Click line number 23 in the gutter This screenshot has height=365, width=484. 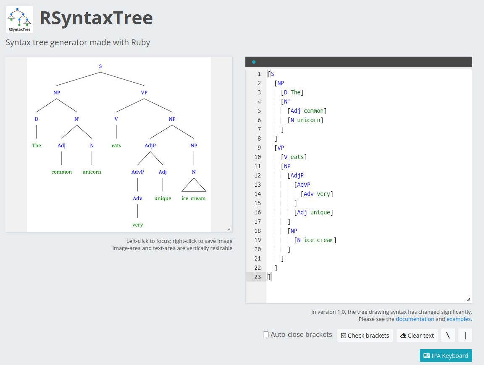257,277
